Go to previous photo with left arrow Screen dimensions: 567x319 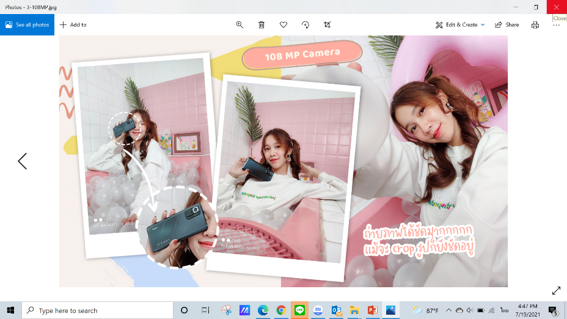click(x=23, y=161)
